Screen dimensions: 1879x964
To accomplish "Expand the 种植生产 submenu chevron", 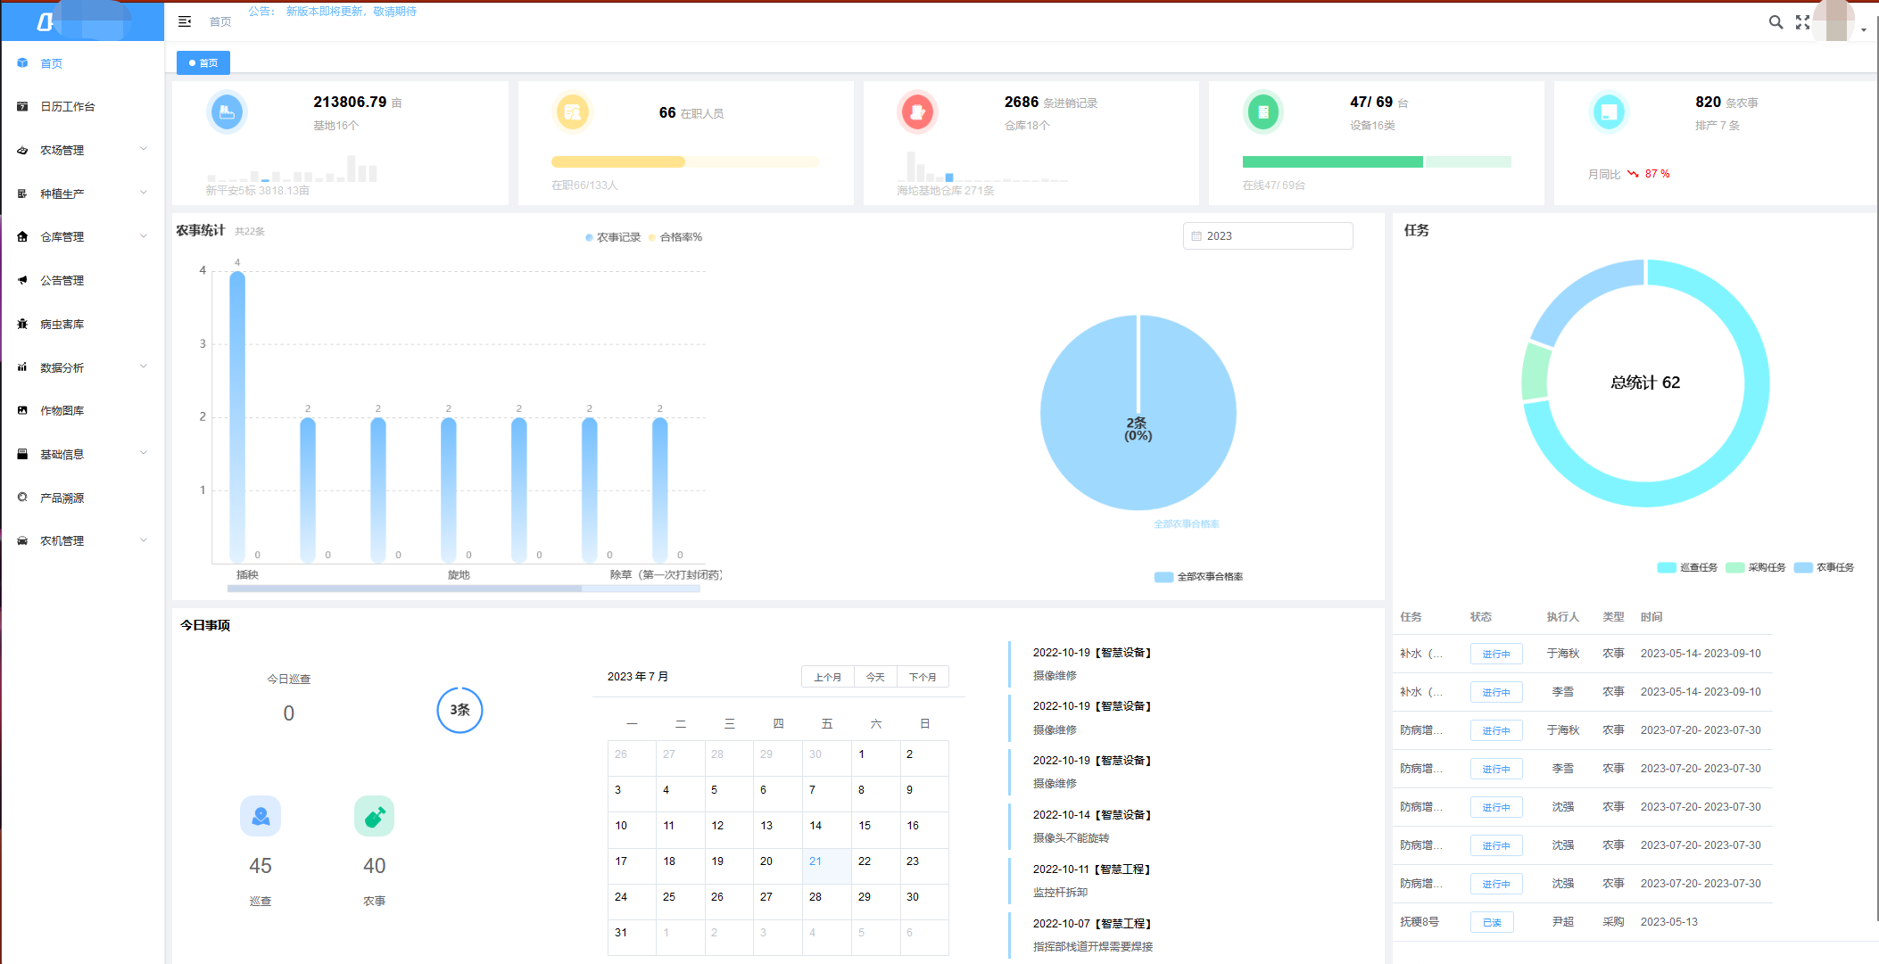I will 144,193.
